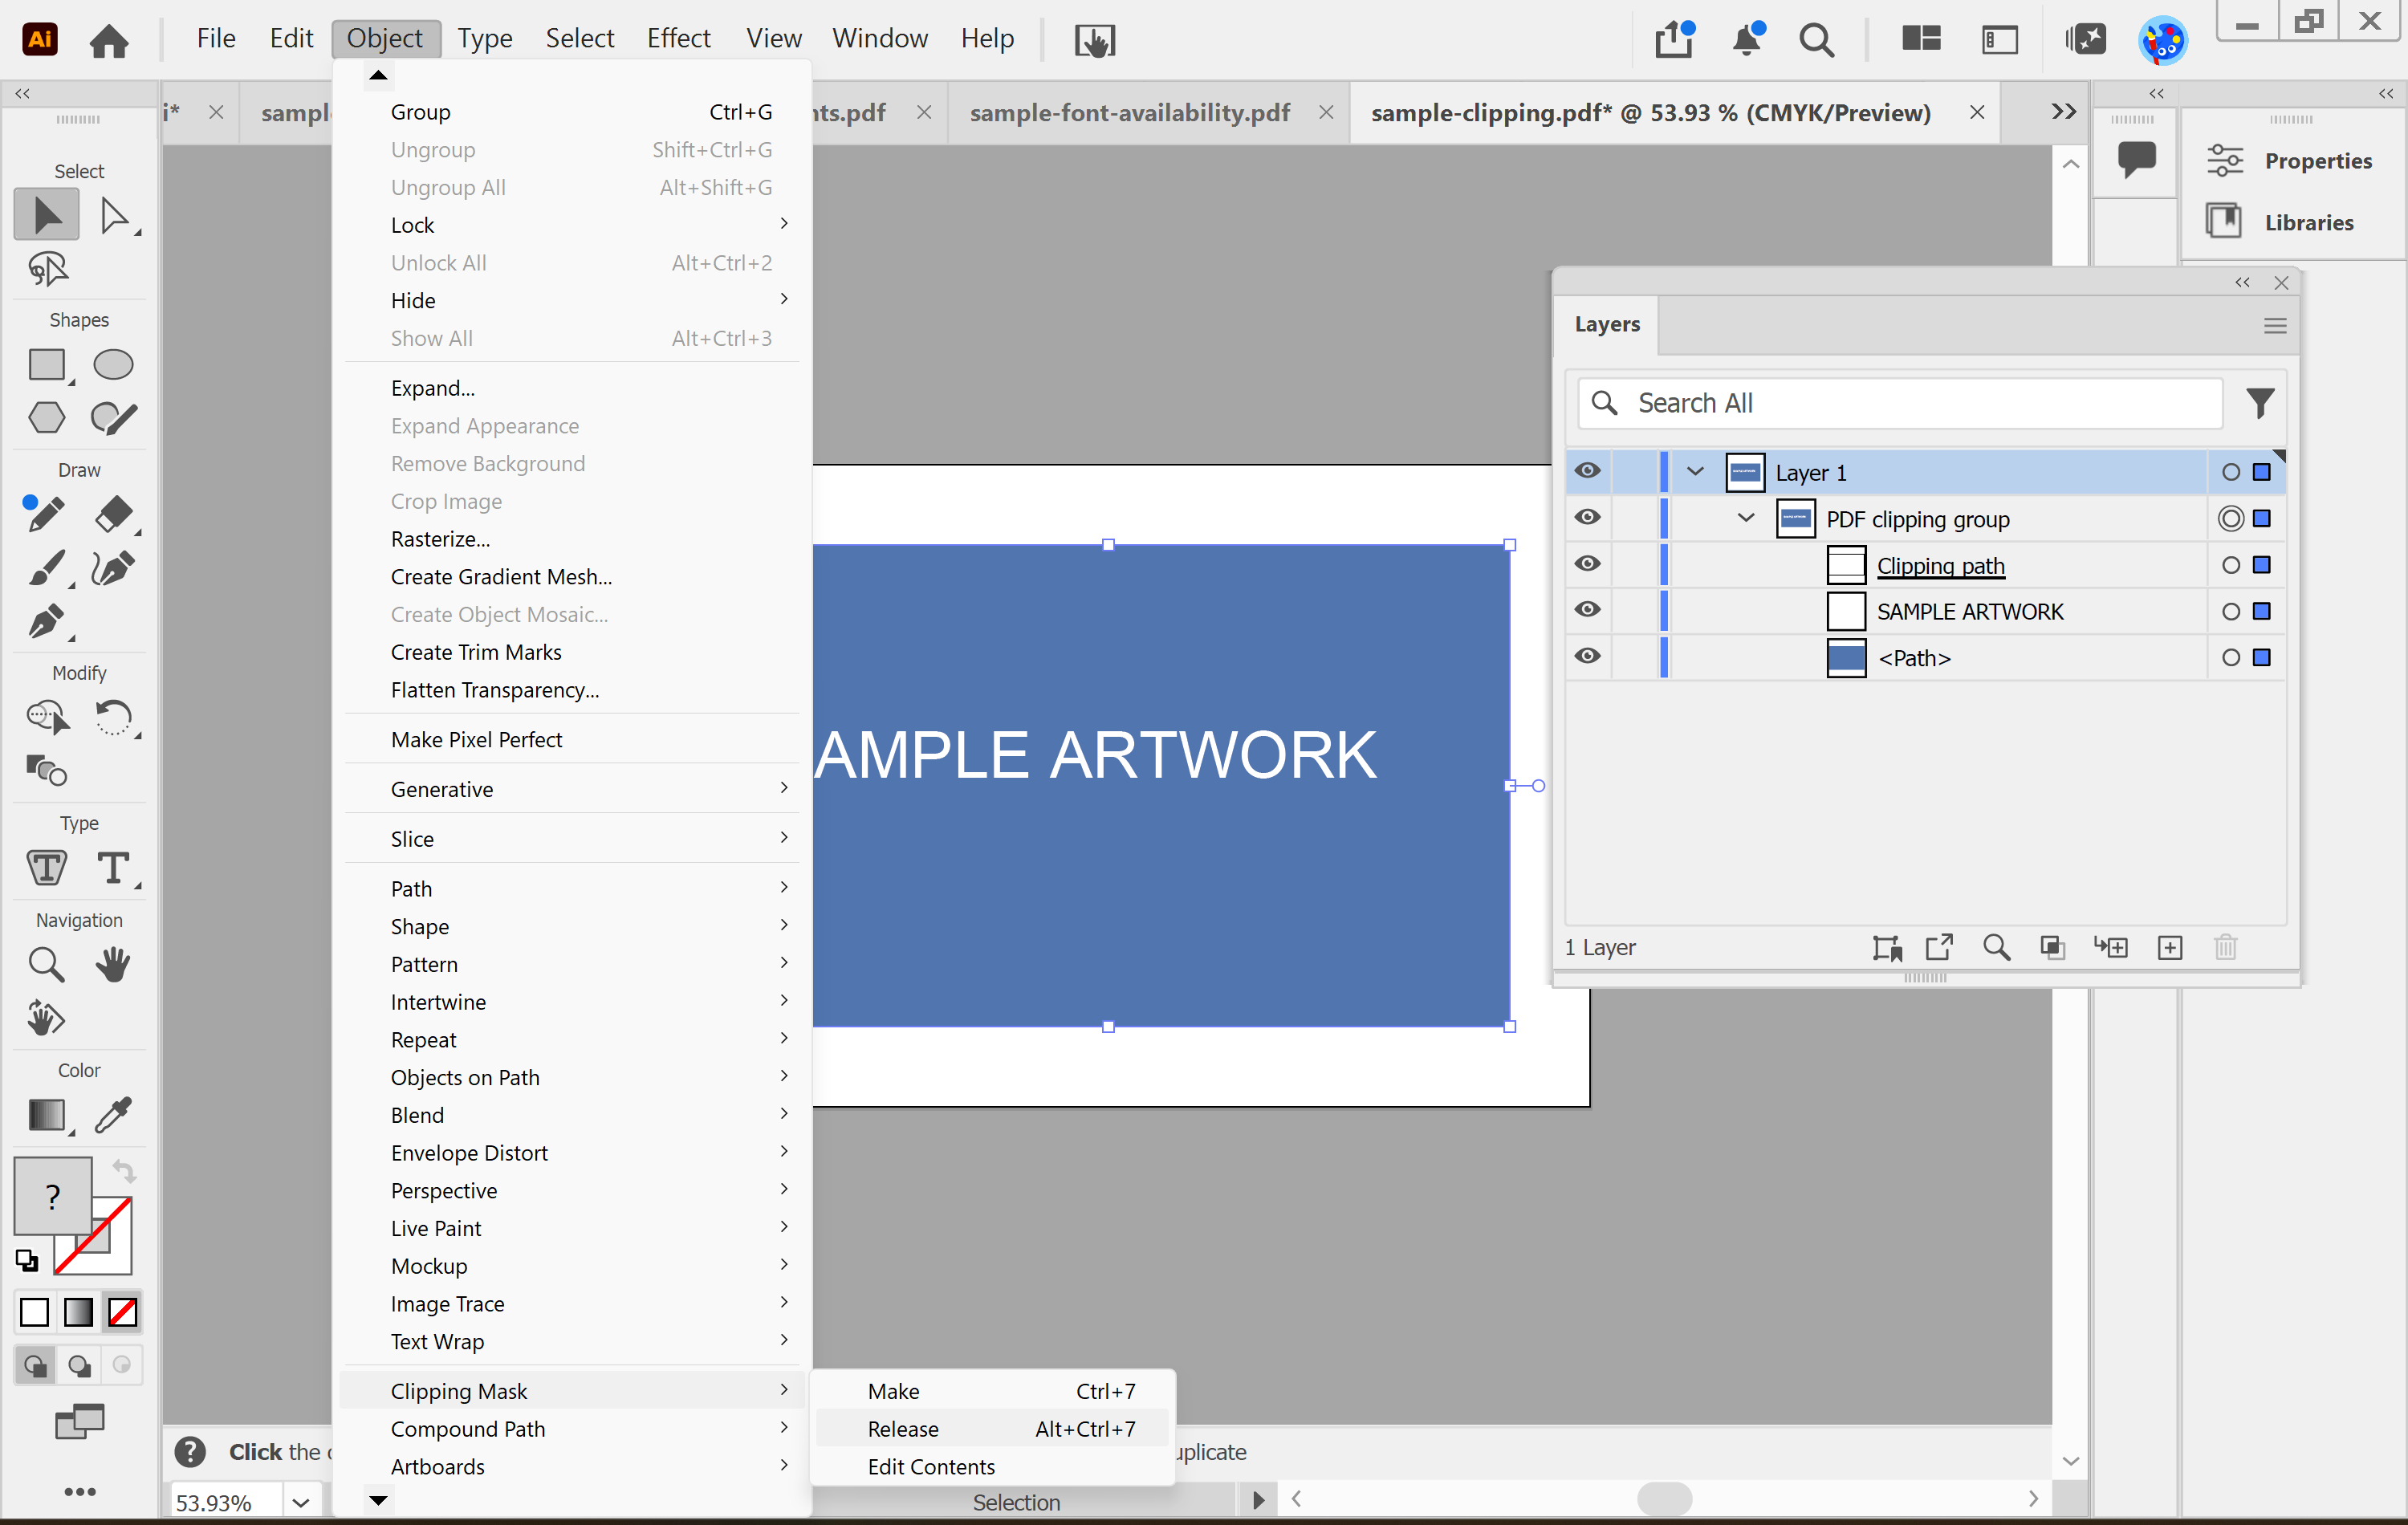The image size is (2408, 1525).
Task: Click target circle for PDF clipping group
Action: tap(2231, 518)
